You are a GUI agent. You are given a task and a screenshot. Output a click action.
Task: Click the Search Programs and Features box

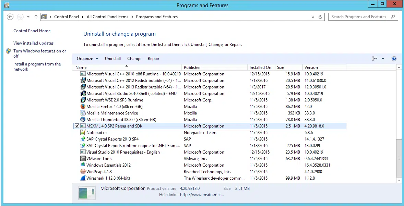tap(363, 17)
